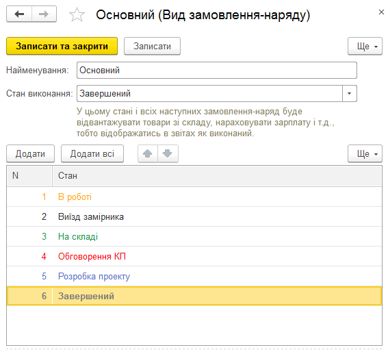
Task: Open the top Ще menu
Action: [x=365, y=46]
